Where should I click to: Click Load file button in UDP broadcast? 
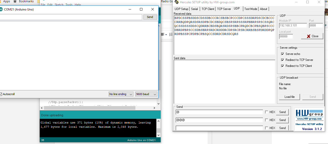point(290,97)
